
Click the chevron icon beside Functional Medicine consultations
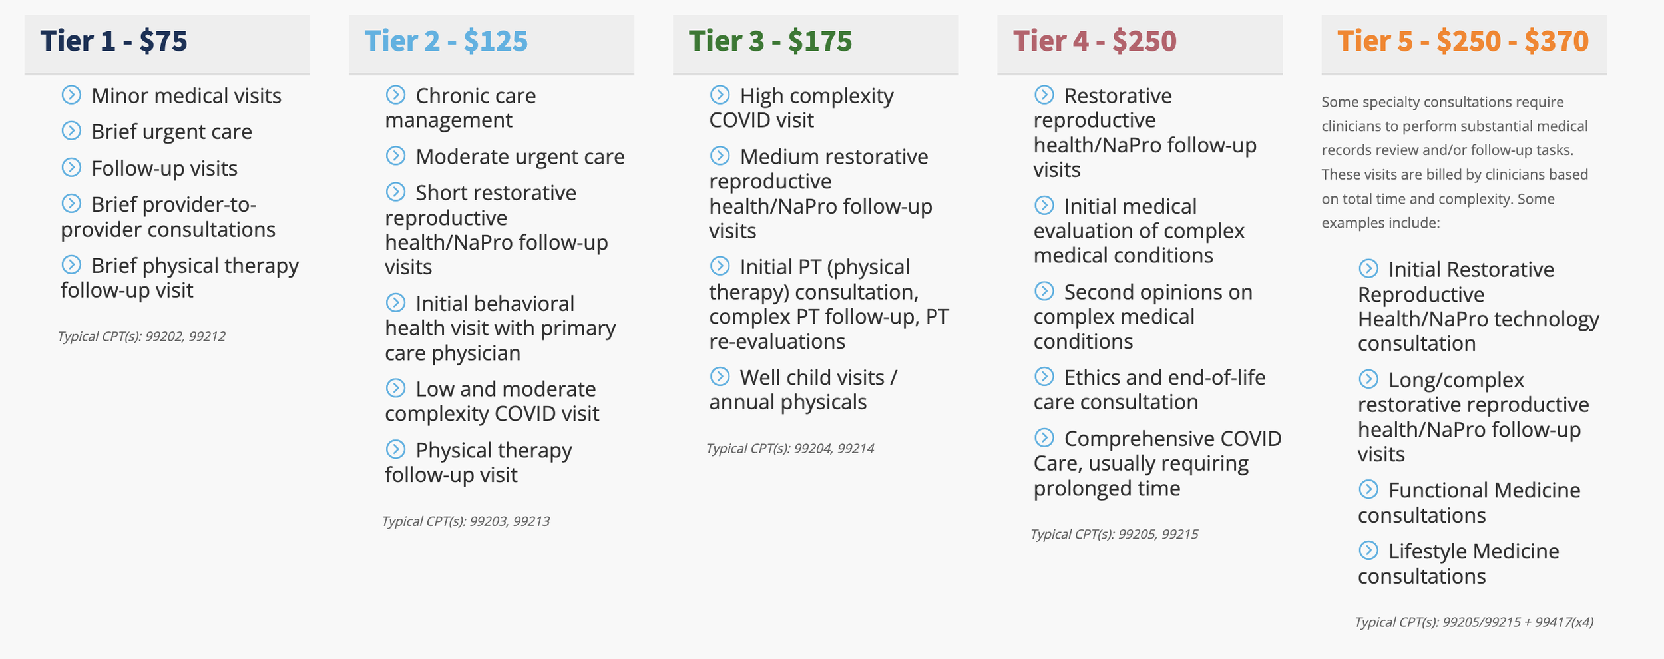pyautogui.click(x=1368, y=489)
